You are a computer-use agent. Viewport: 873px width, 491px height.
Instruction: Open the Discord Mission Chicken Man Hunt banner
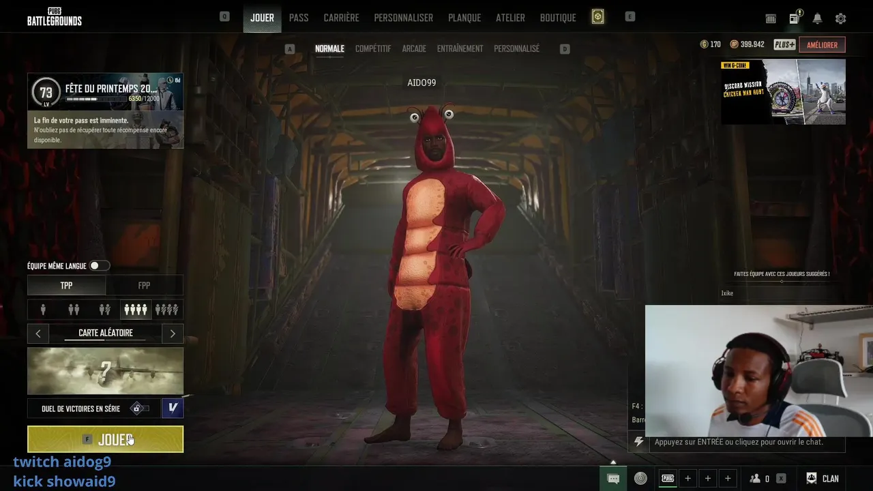pyautogui.click(x=783, y=92)
